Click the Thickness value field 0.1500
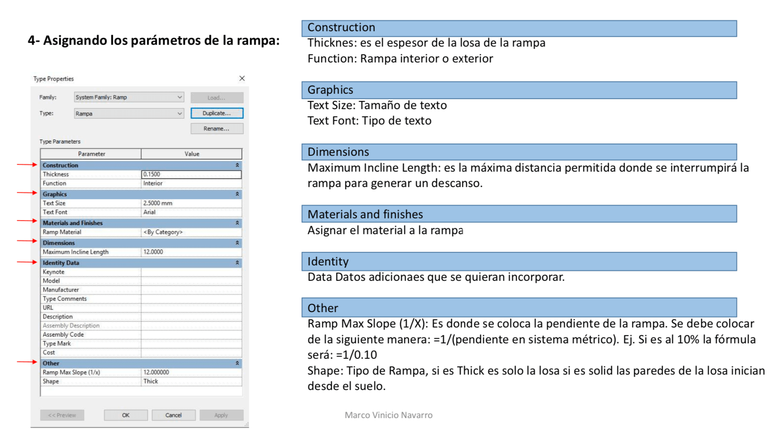This screenshot has height=434, width=777. [191, 174]
